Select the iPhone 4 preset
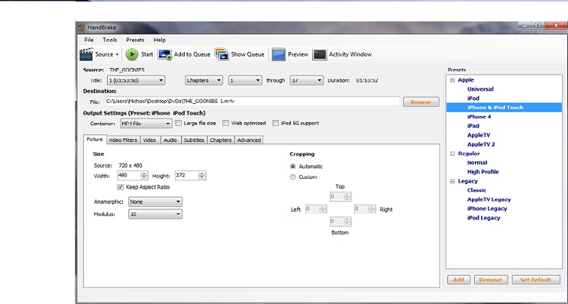This screenshot has height=304, width=568. (479, 117)
